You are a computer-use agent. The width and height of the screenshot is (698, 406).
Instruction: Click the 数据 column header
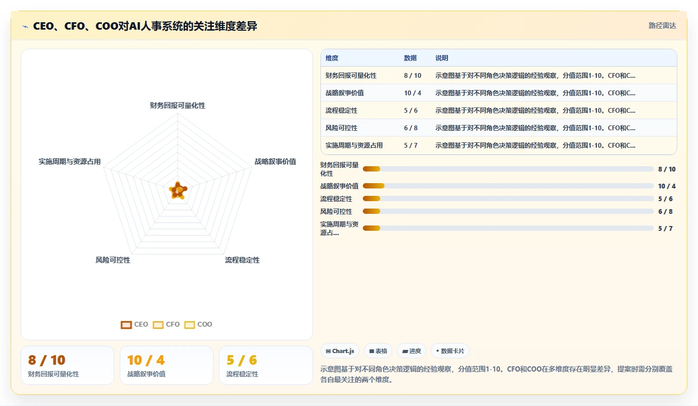click(410, 58)
